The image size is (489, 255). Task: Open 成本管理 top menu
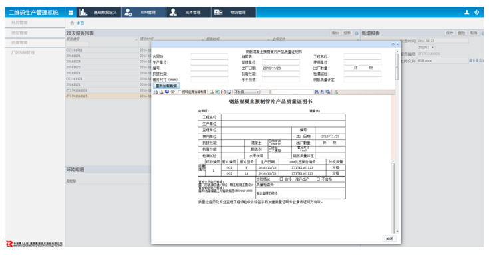(188, 12)
